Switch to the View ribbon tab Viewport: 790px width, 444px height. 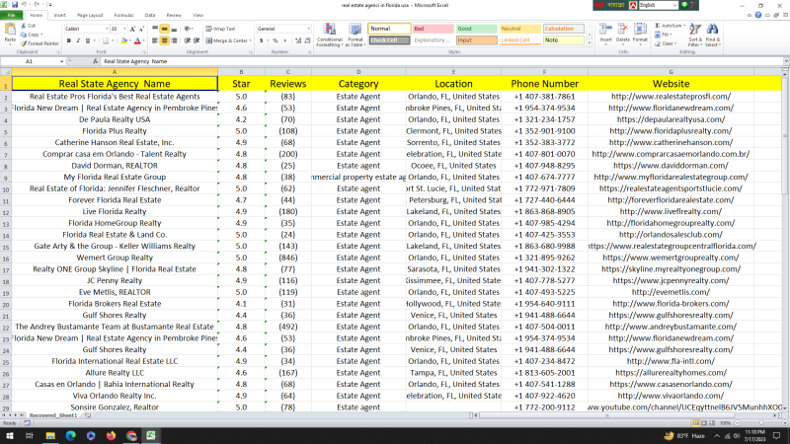pyautogui.click(x=197, y=15)
